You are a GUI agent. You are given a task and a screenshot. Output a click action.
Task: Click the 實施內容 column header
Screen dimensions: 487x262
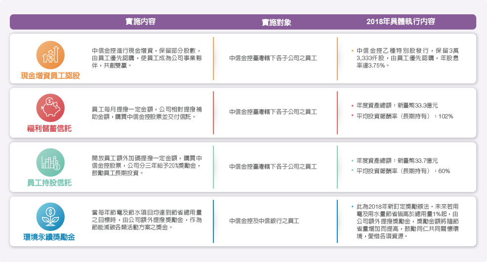pyautogui.click(x=140, y=21)
